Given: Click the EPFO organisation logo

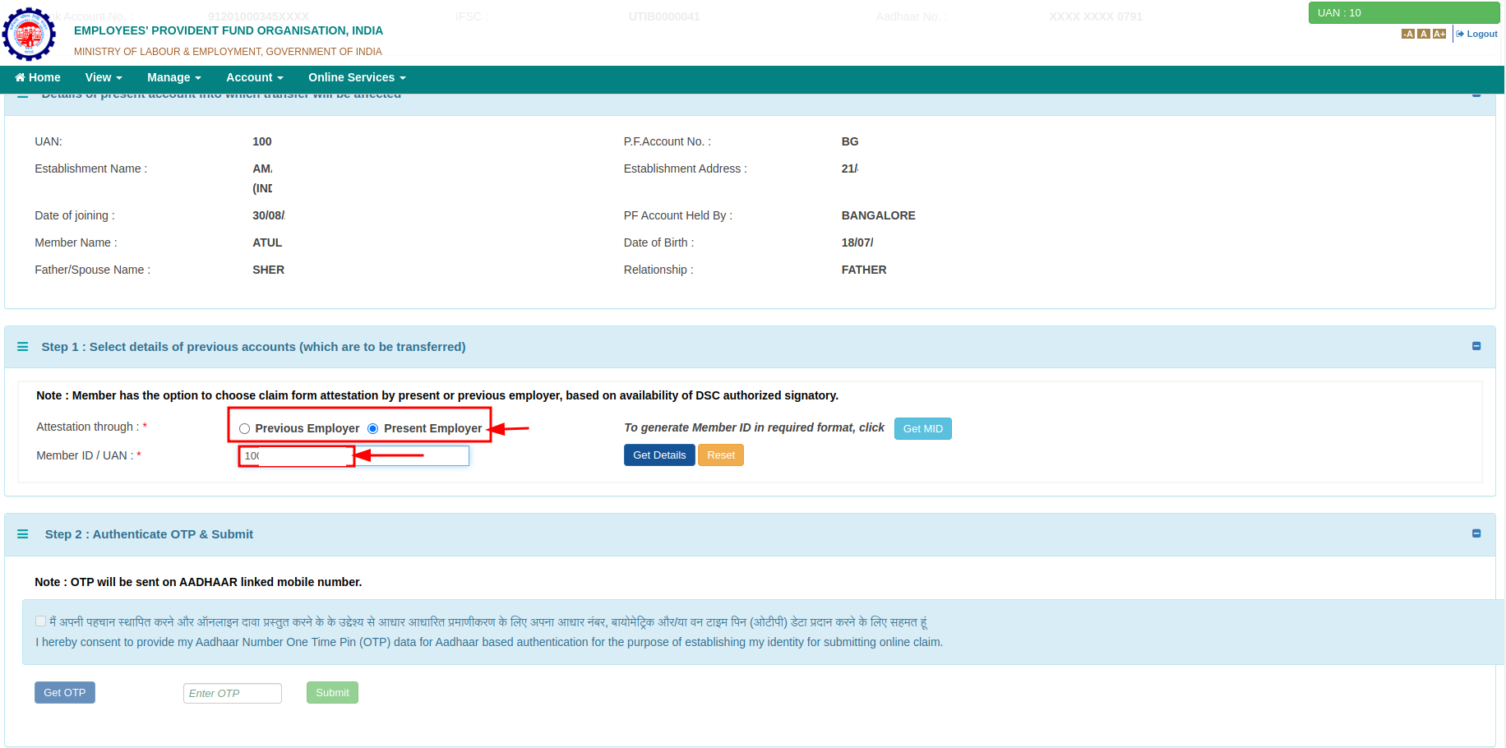Looking at the screenshot, I should pos(29,35).
